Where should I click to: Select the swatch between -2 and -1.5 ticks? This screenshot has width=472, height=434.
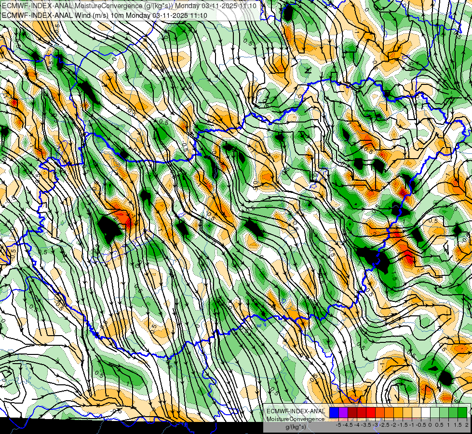pos(398,413)
